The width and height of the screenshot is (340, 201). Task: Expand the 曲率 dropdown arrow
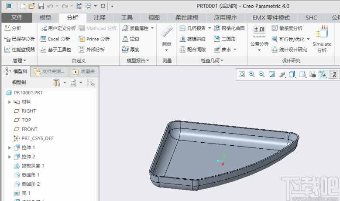tap(235, 50)
